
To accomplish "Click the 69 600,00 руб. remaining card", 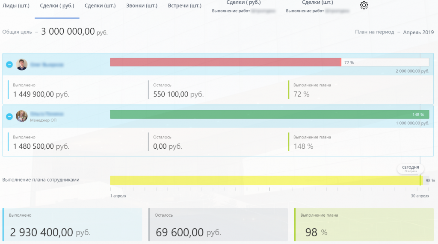I will (x=218, y=224).
